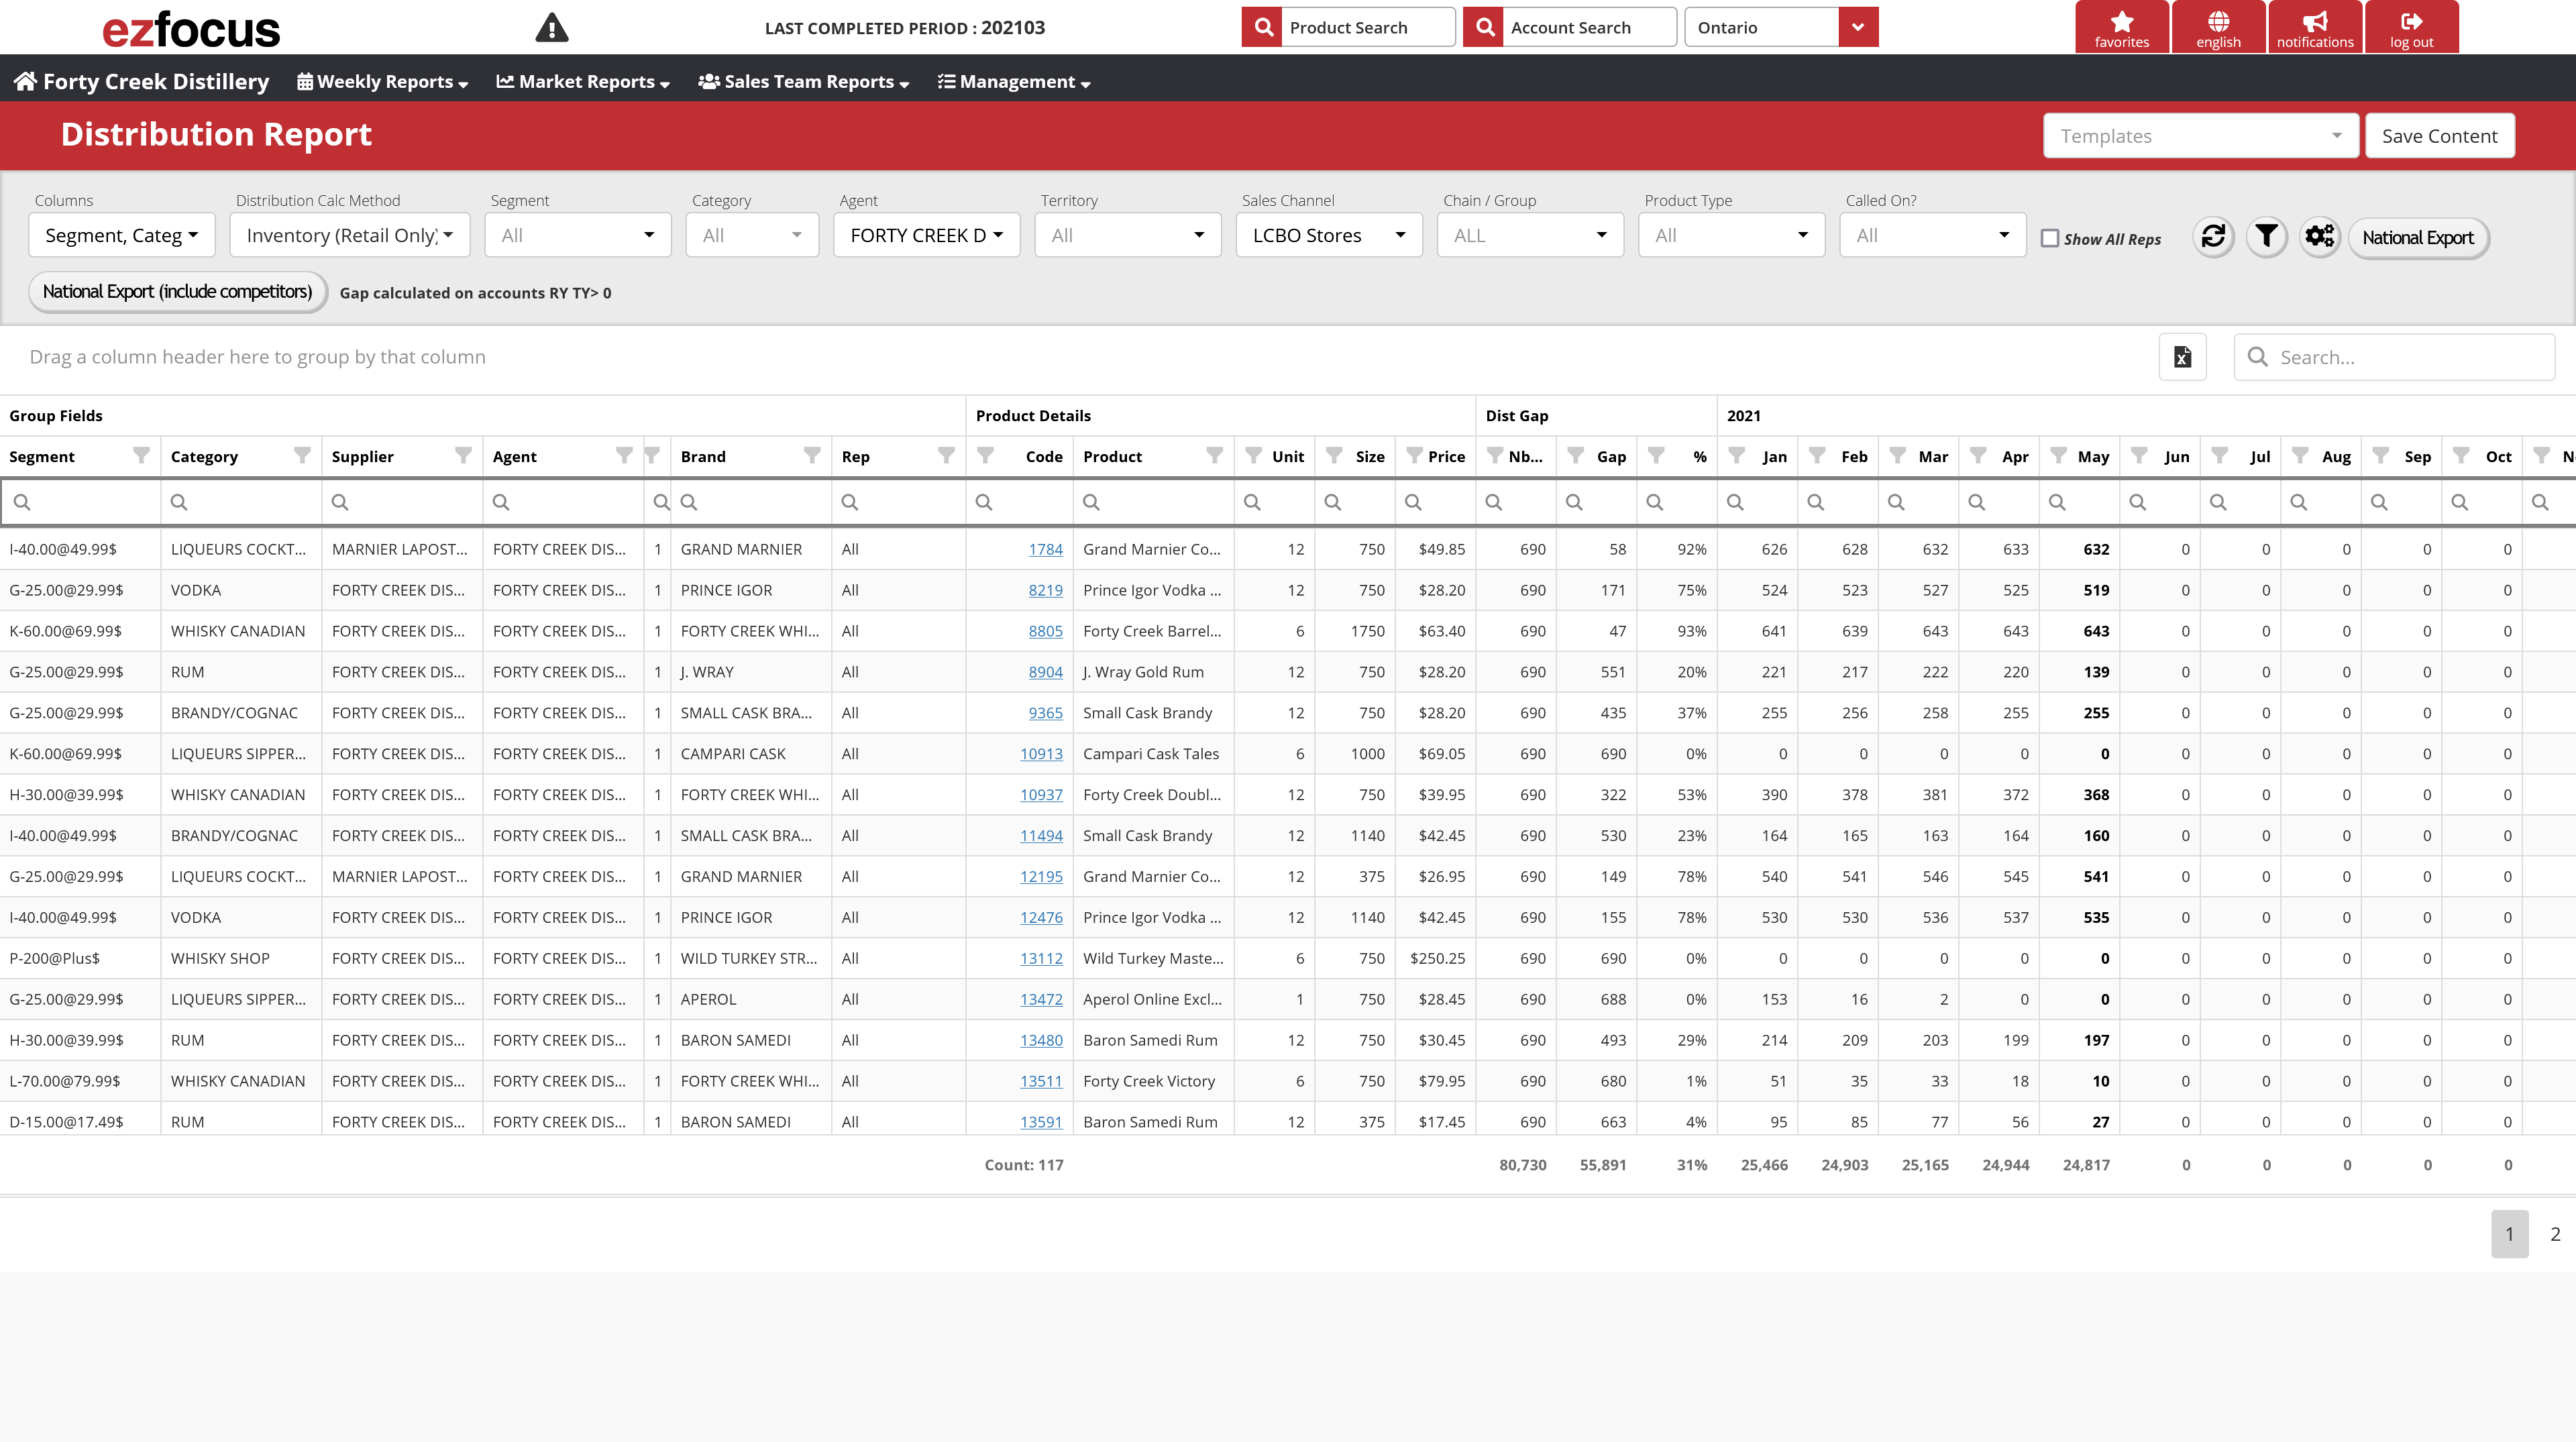The width and height of the screenshot is (2576, 1442).
Task: Open the Product Type dropdown
Action: [1732, 235]
